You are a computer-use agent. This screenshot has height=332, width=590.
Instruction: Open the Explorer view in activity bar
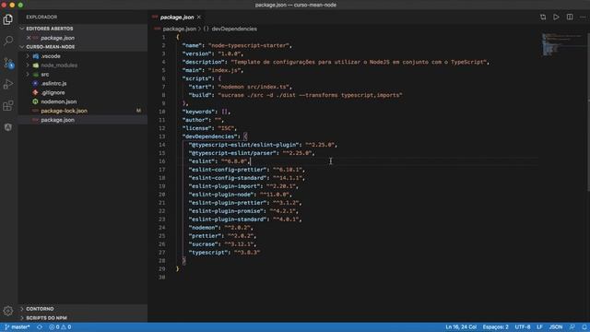pyautogui.click(x=8, y=19)
